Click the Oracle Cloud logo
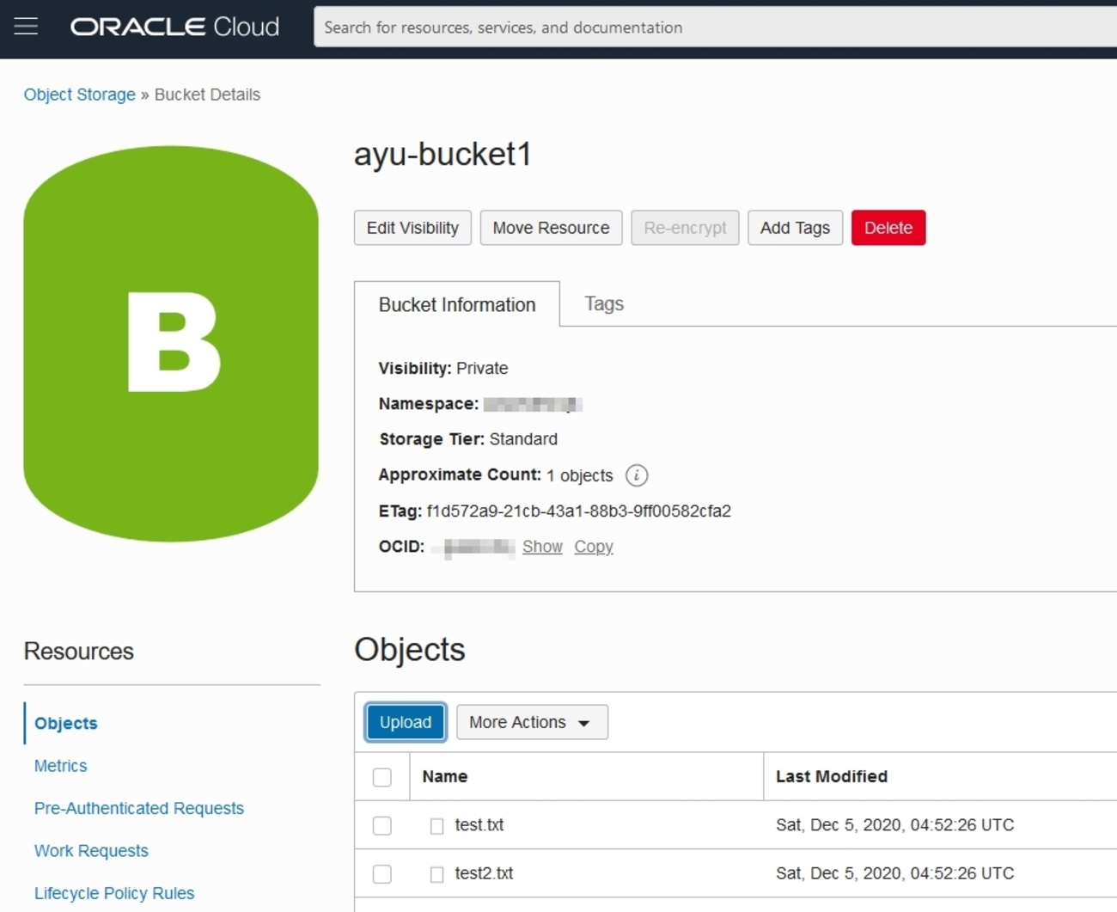Screen dimensions: 1117x912 coord(175,27)
